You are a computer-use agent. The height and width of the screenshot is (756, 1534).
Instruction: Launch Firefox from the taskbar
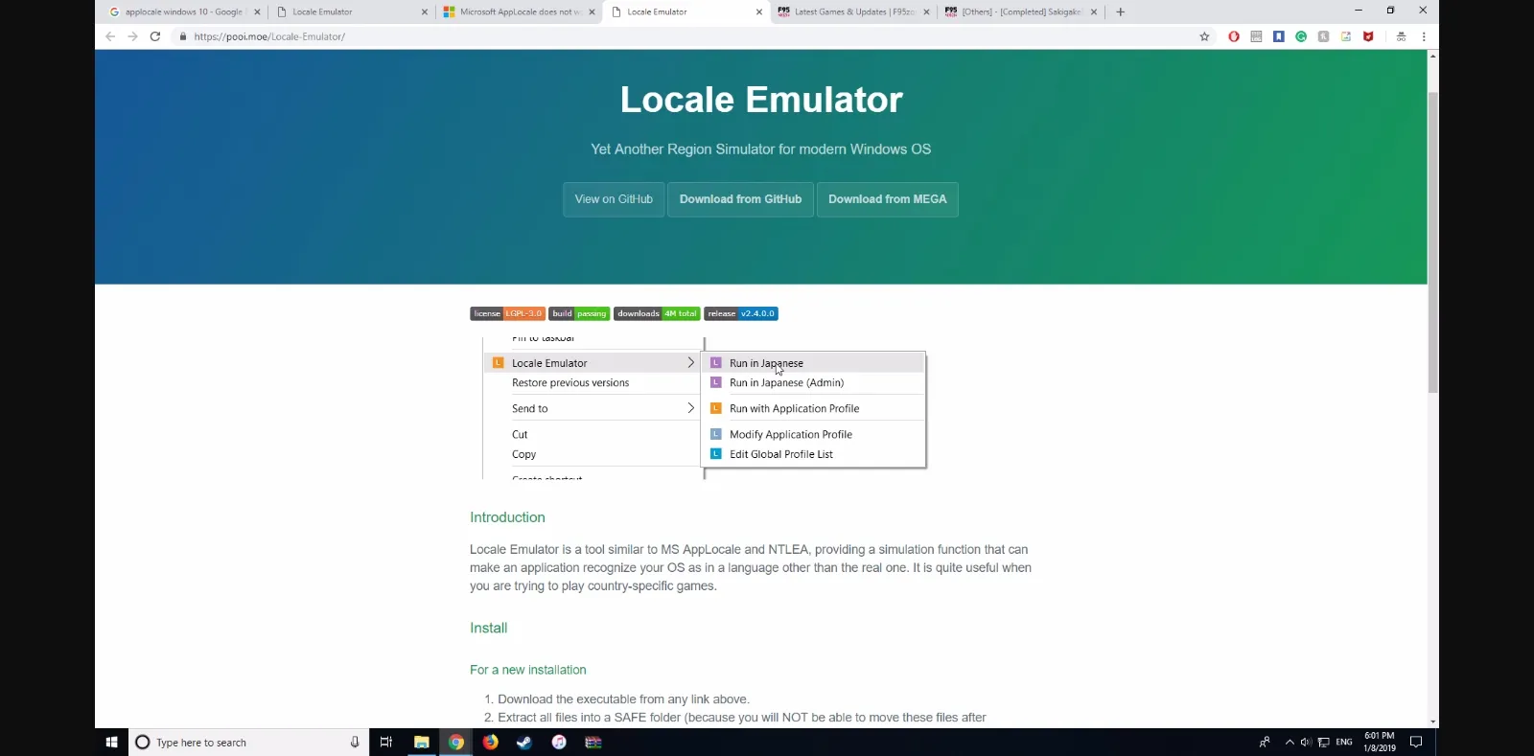click(x=490, y=742)
